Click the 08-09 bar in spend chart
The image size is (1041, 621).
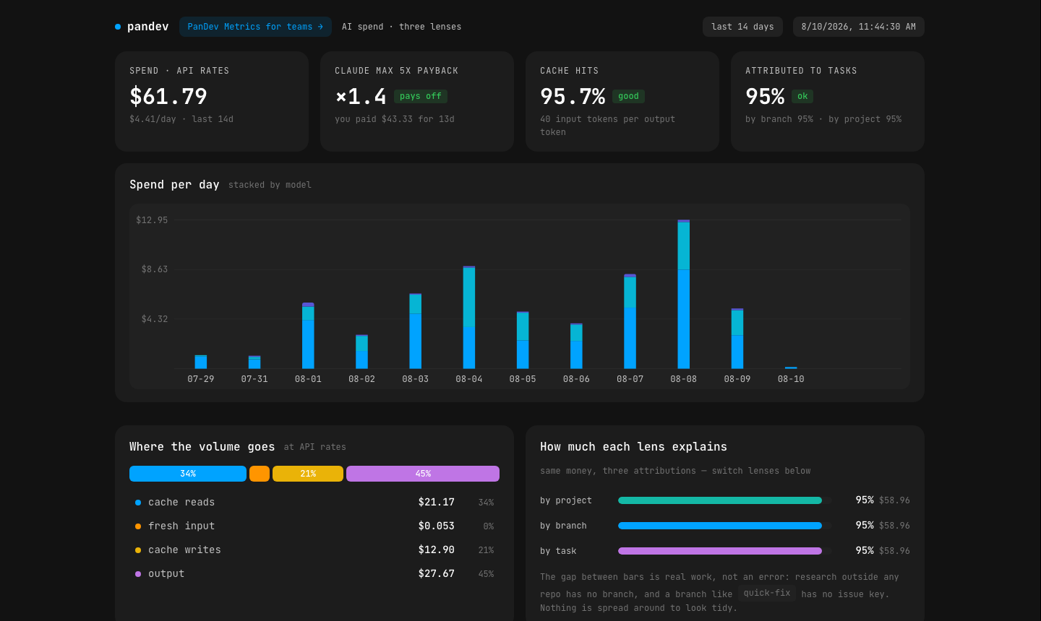(x=737, y=339)
